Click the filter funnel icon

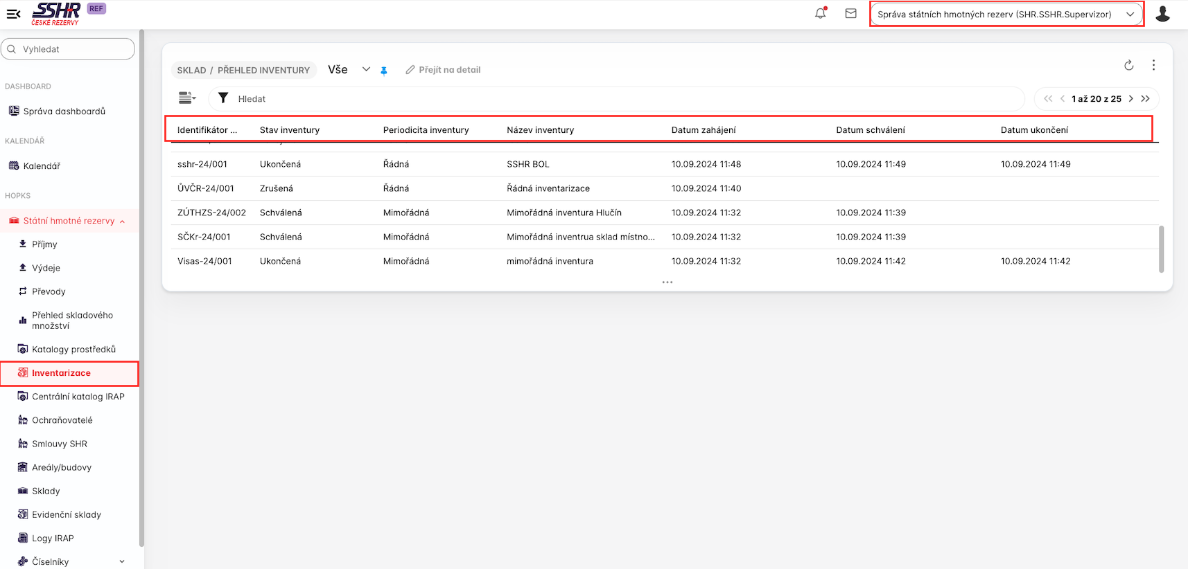(x=223, y=98)
